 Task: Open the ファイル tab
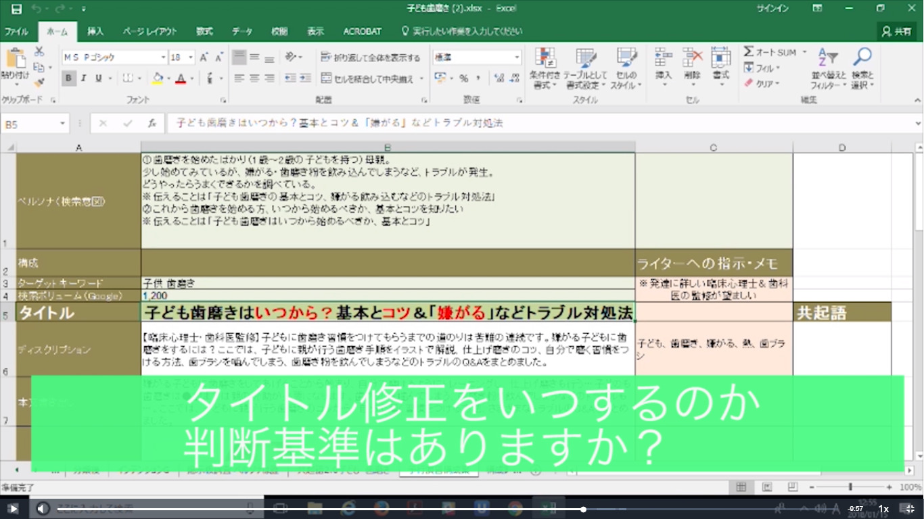[x=17, y=31]
